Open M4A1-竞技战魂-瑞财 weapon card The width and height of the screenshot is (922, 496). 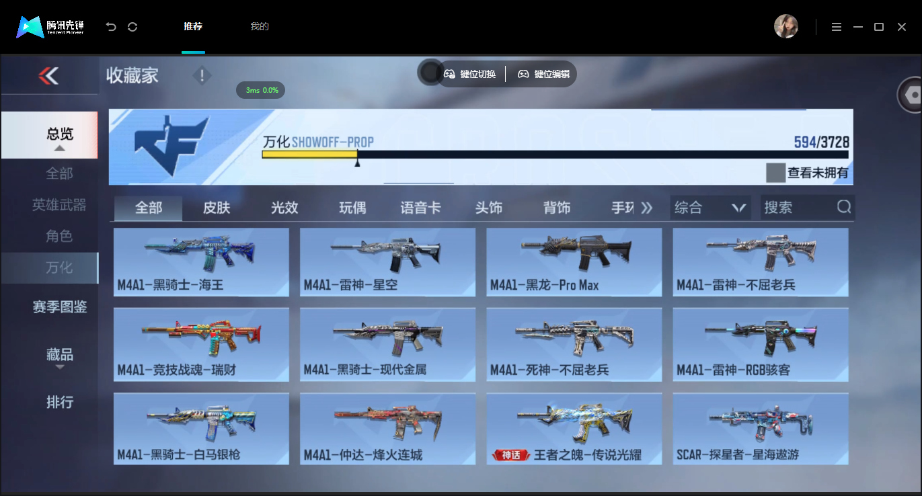pyautogui.click(x=201, y=345)
